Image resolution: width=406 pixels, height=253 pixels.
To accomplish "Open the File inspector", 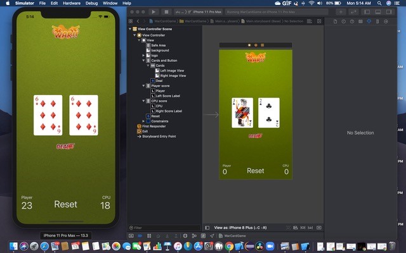I will pyautogui.click(x=335, y=21).
